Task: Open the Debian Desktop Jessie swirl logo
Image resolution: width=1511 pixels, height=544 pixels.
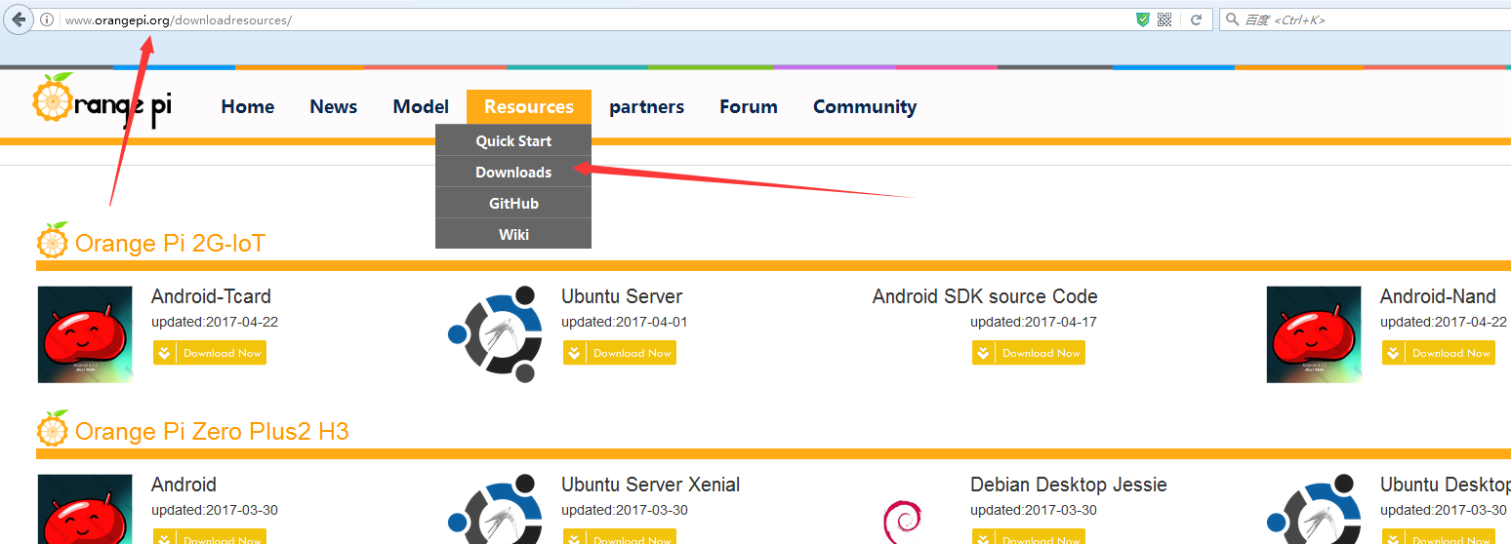Action: point(903,521)
